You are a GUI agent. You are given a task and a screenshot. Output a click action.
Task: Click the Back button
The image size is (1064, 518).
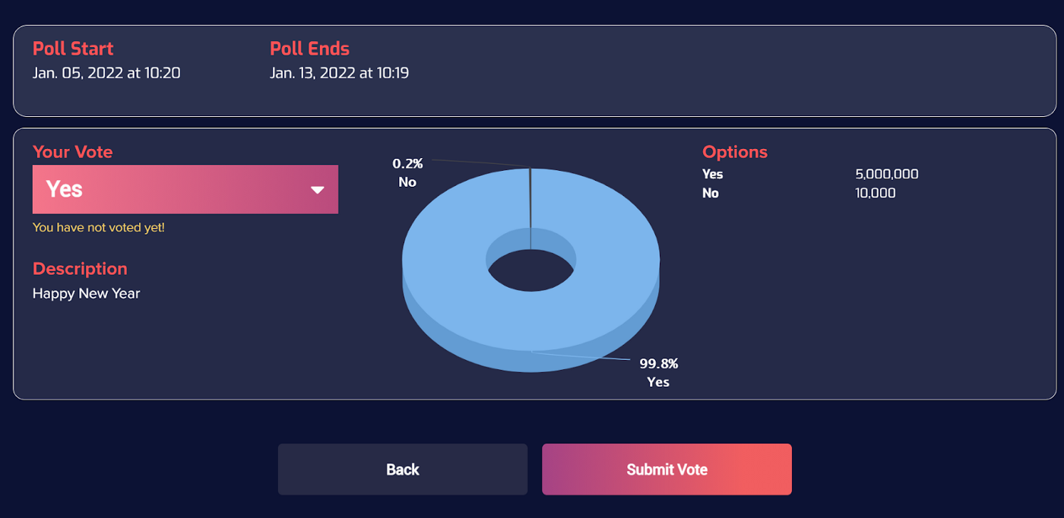[x=402, y=469]
